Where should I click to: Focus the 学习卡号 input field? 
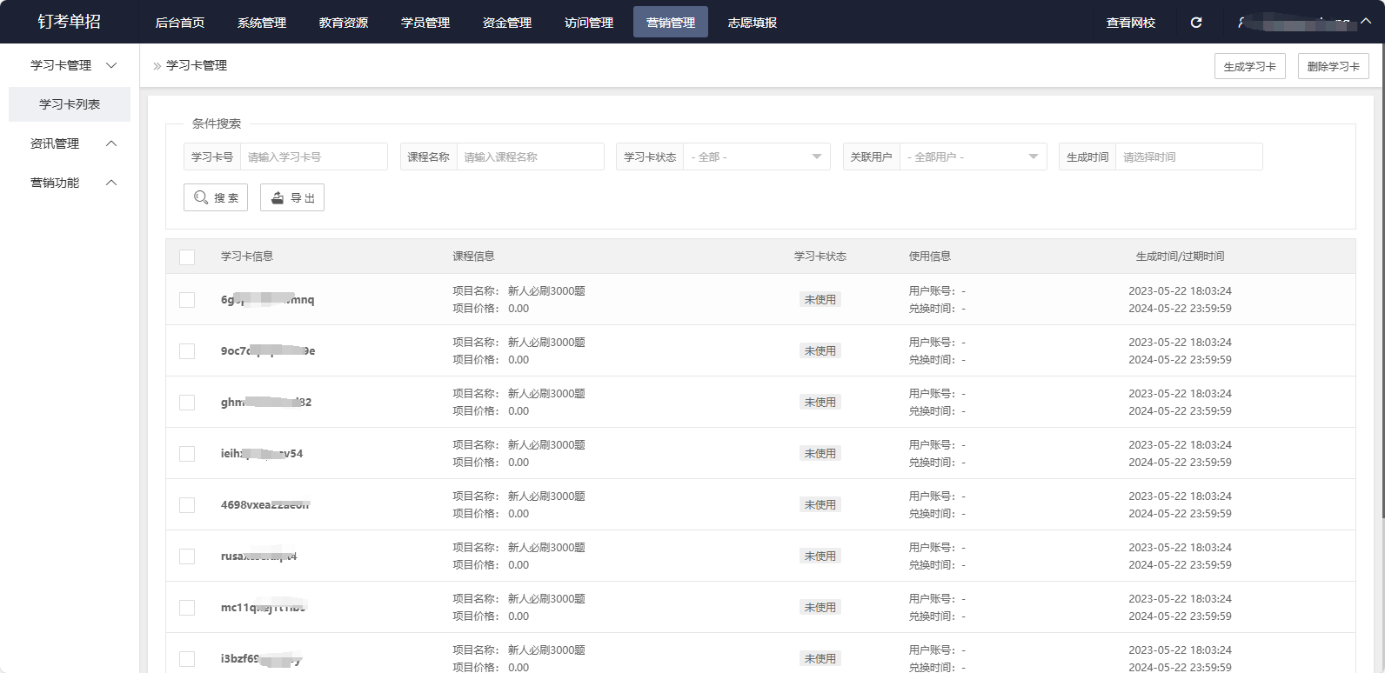[x=314, y=157]
